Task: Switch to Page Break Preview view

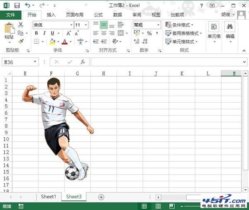Action: pos(172,206)
